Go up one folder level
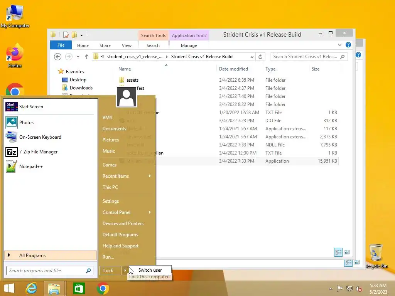The width and height of the screenshot is (395, 296). [87, 57]
